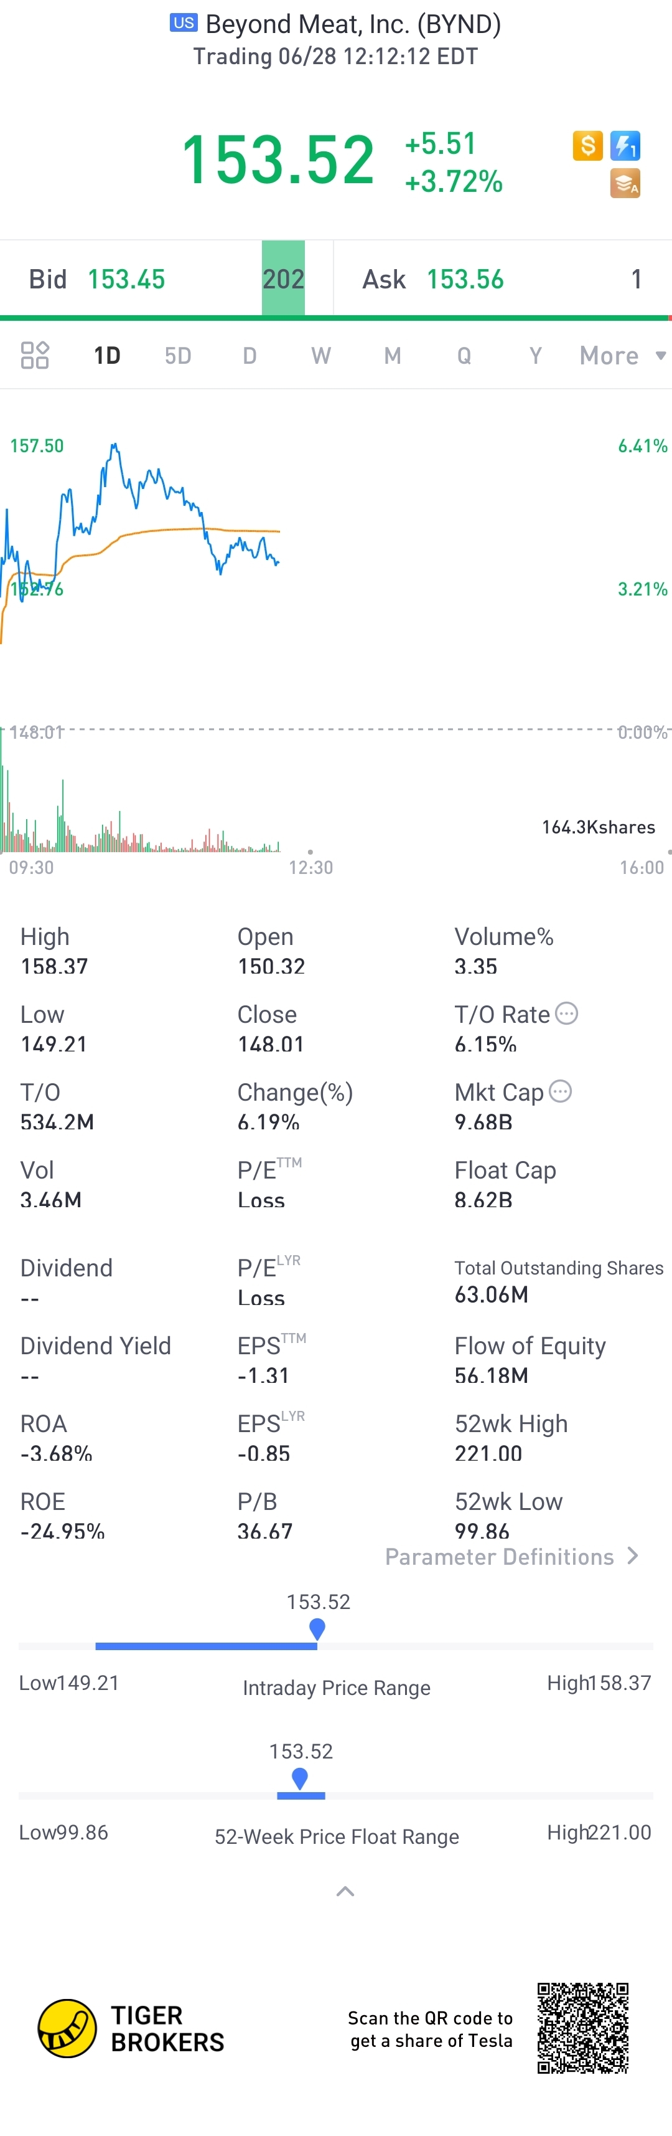
Task: Click the Intraday Price Range marker
Action: (x=317, y=1630)
